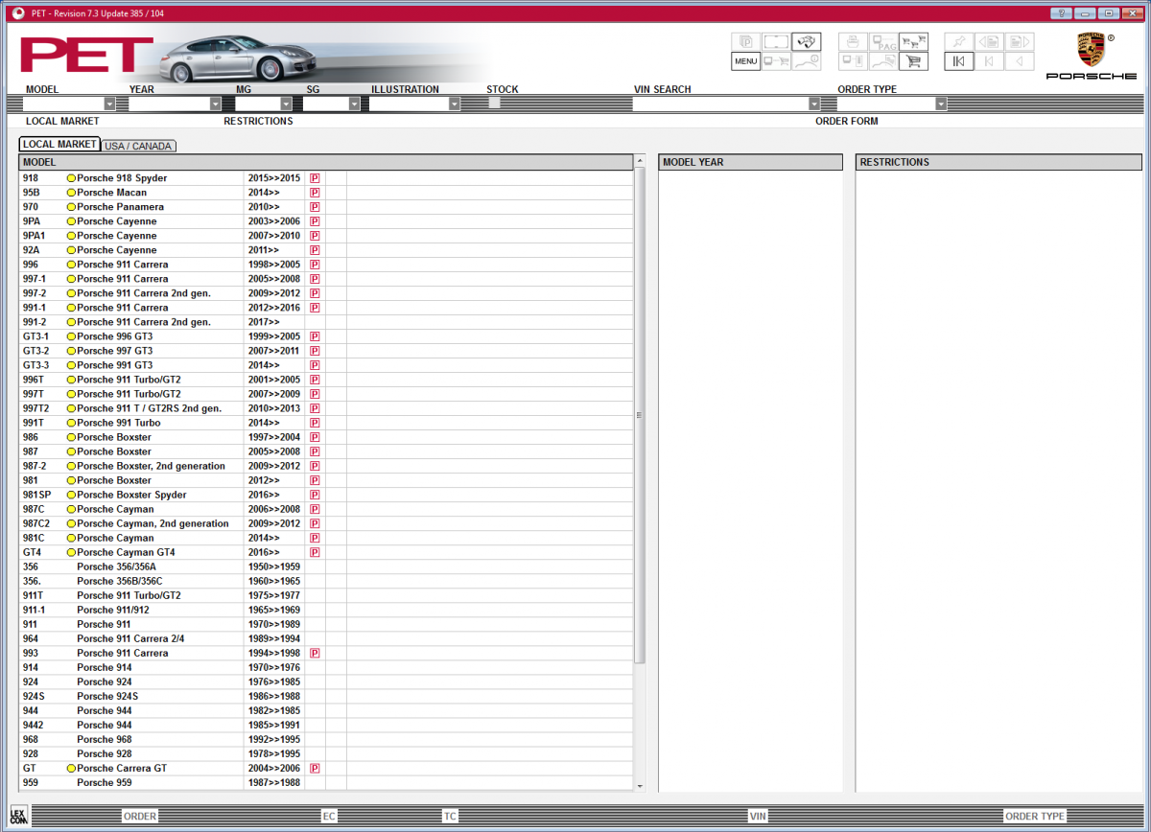Select Porsche 911 T / GT2RS 2nd gen. row
This screenshot has width=1151, height=832.
point(326,408)
